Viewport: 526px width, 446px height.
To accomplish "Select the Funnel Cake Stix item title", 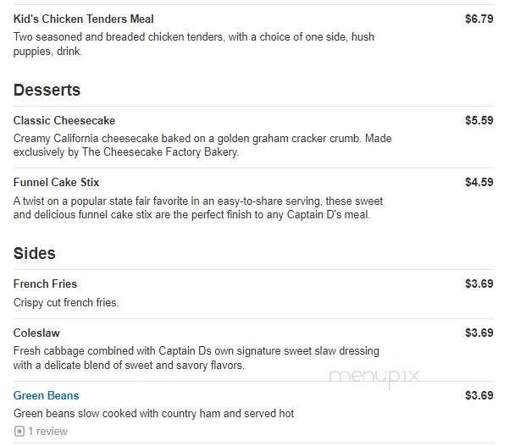I will (57, 182).
